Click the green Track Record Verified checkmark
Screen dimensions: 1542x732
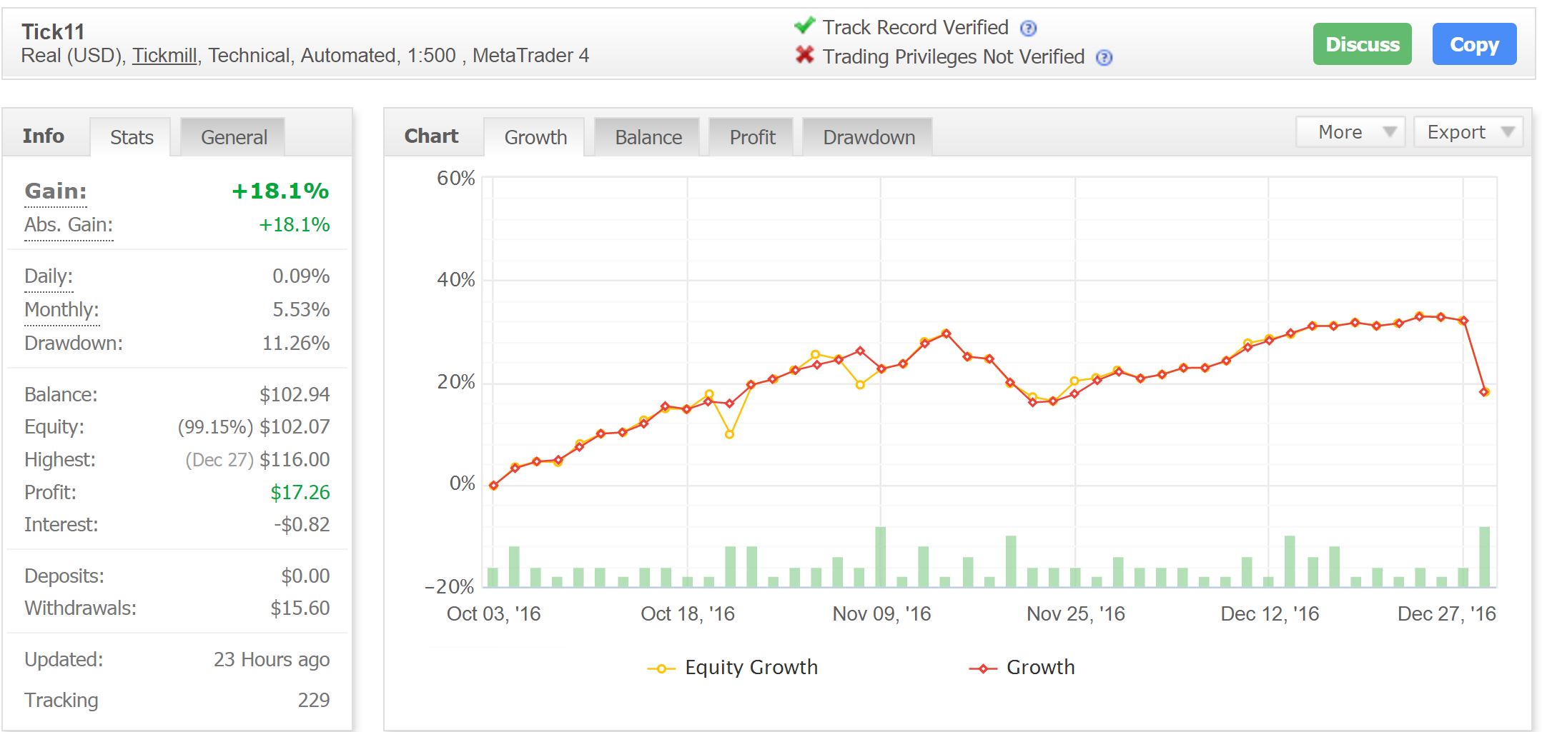(x=804, y=26)
